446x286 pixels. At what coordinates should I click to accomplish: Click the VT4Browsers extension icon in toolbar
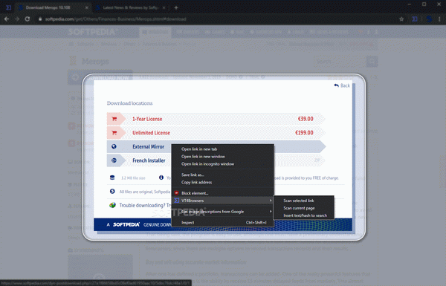coord(415,19)
